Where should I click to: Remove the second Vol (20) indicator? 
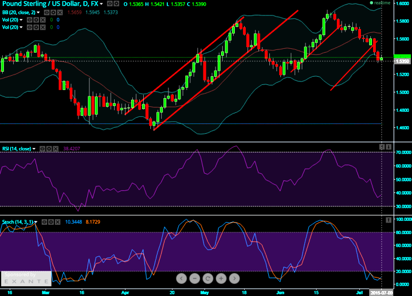coord(43,27)
